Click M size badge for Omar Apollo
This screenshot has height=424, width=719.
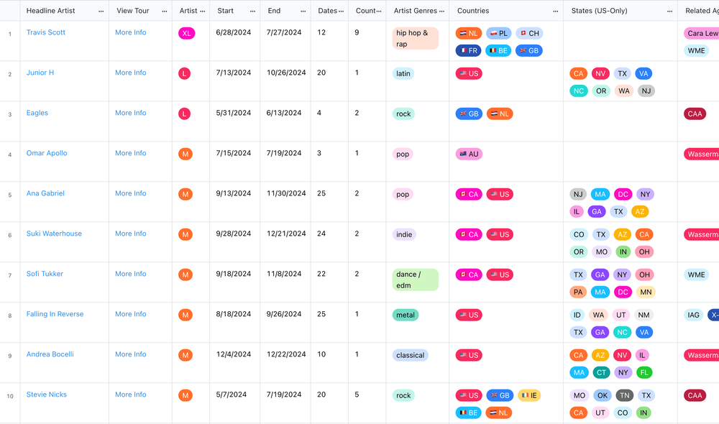tap(186, 154)
